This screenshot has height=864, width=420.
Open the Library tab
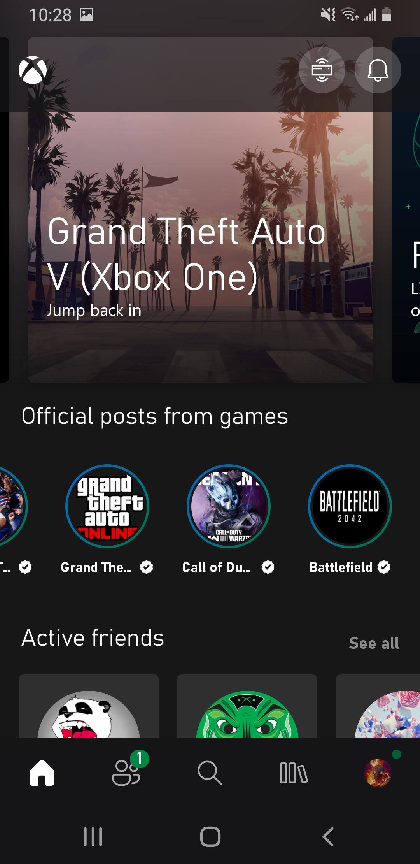[x=294, y=773]
